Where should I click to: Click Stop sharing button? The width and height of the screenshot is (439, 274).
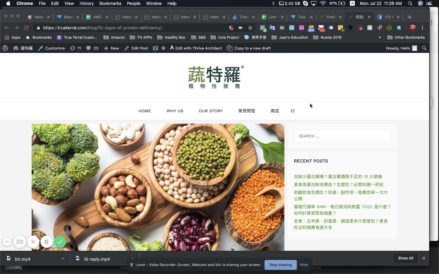click(x=280, y=265)
